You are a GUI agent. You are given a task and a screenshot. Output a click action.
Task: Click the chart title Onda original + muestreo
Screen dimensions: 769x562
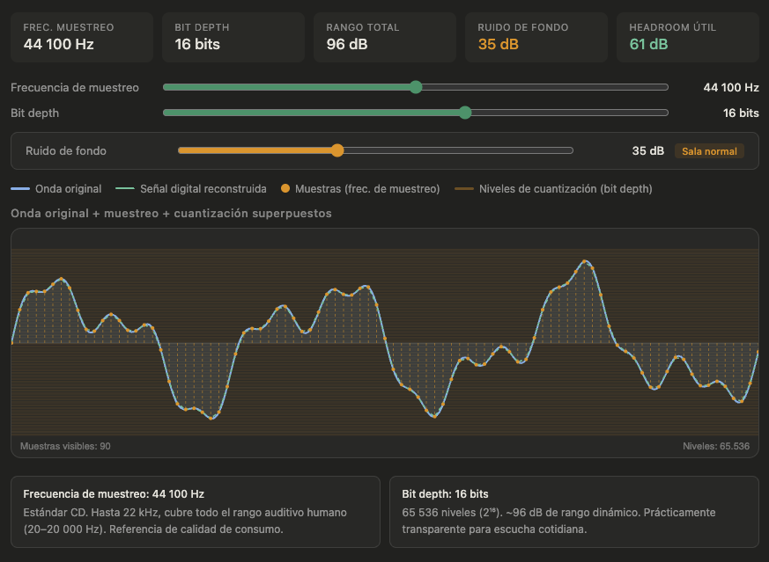pos(171,214)
